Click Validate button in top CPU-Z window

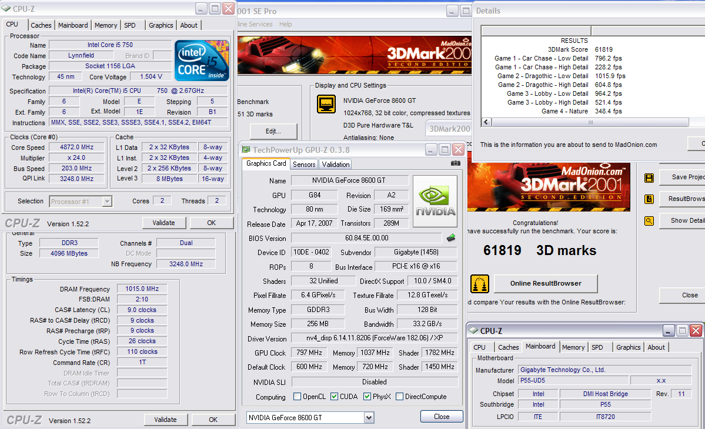point(163,223)
